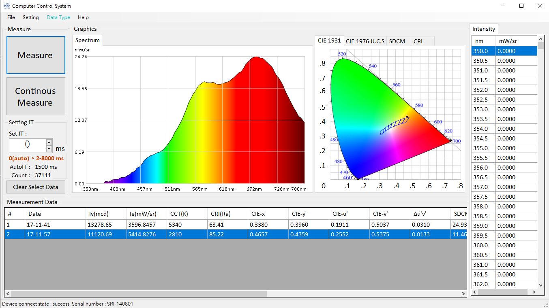Click the Intensity list scroll up arrow
This screenshot has width=549, height=308.
540,39
